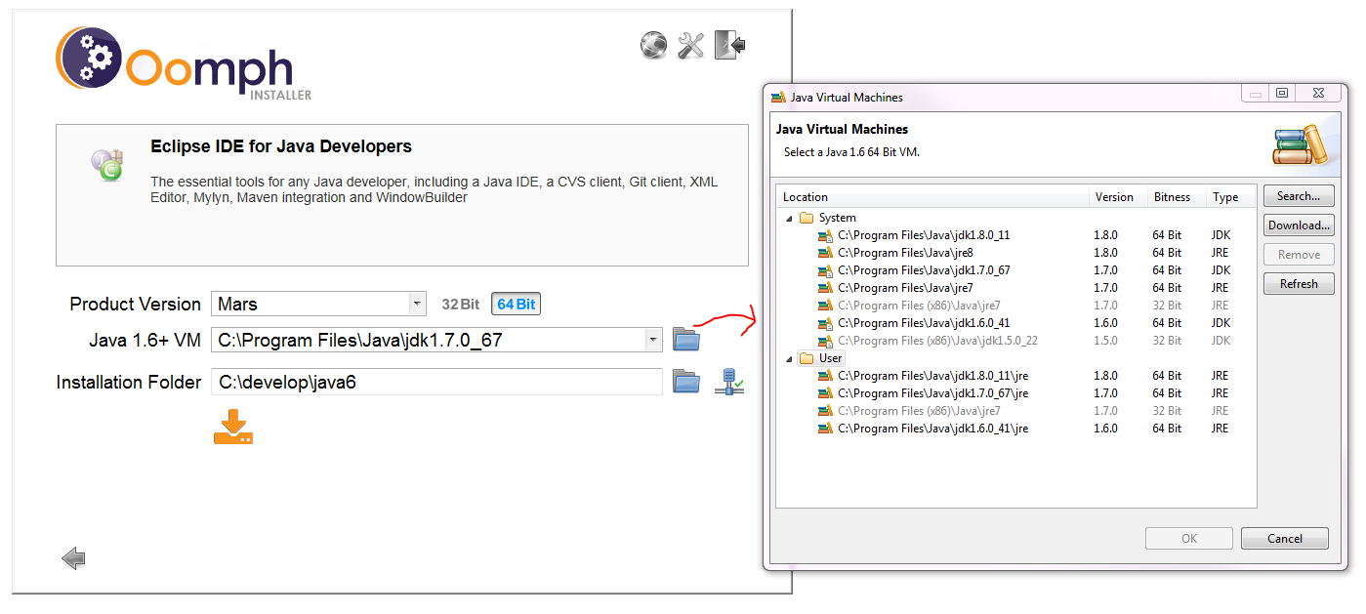Click the exit installer door icon

pos(730,45)
